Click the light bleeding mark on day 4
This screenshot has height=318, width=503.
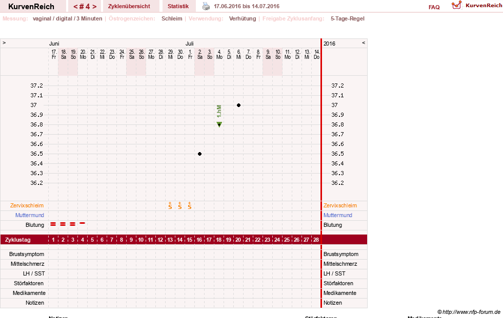coord(83,223)
